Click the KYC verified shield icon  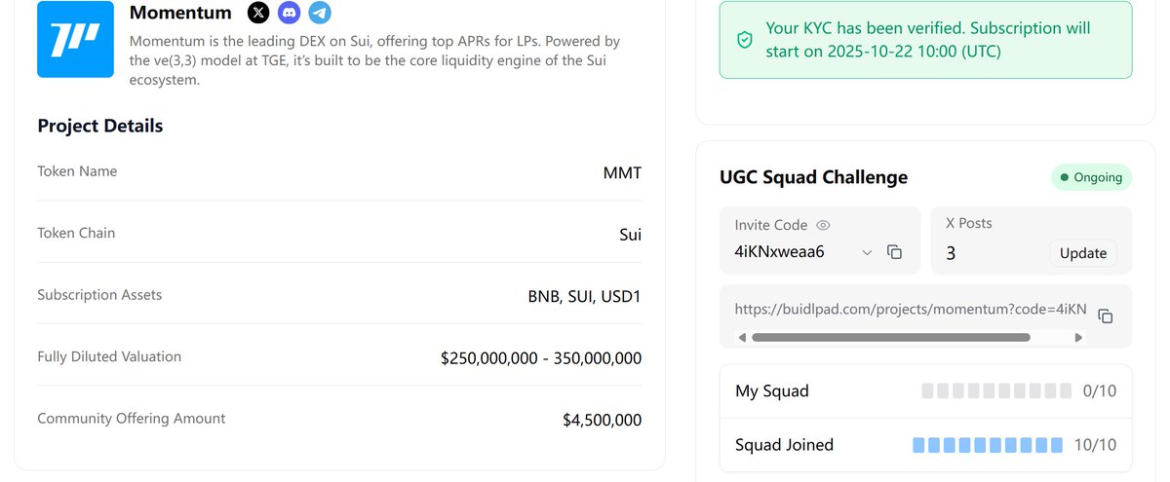point(745,40)
